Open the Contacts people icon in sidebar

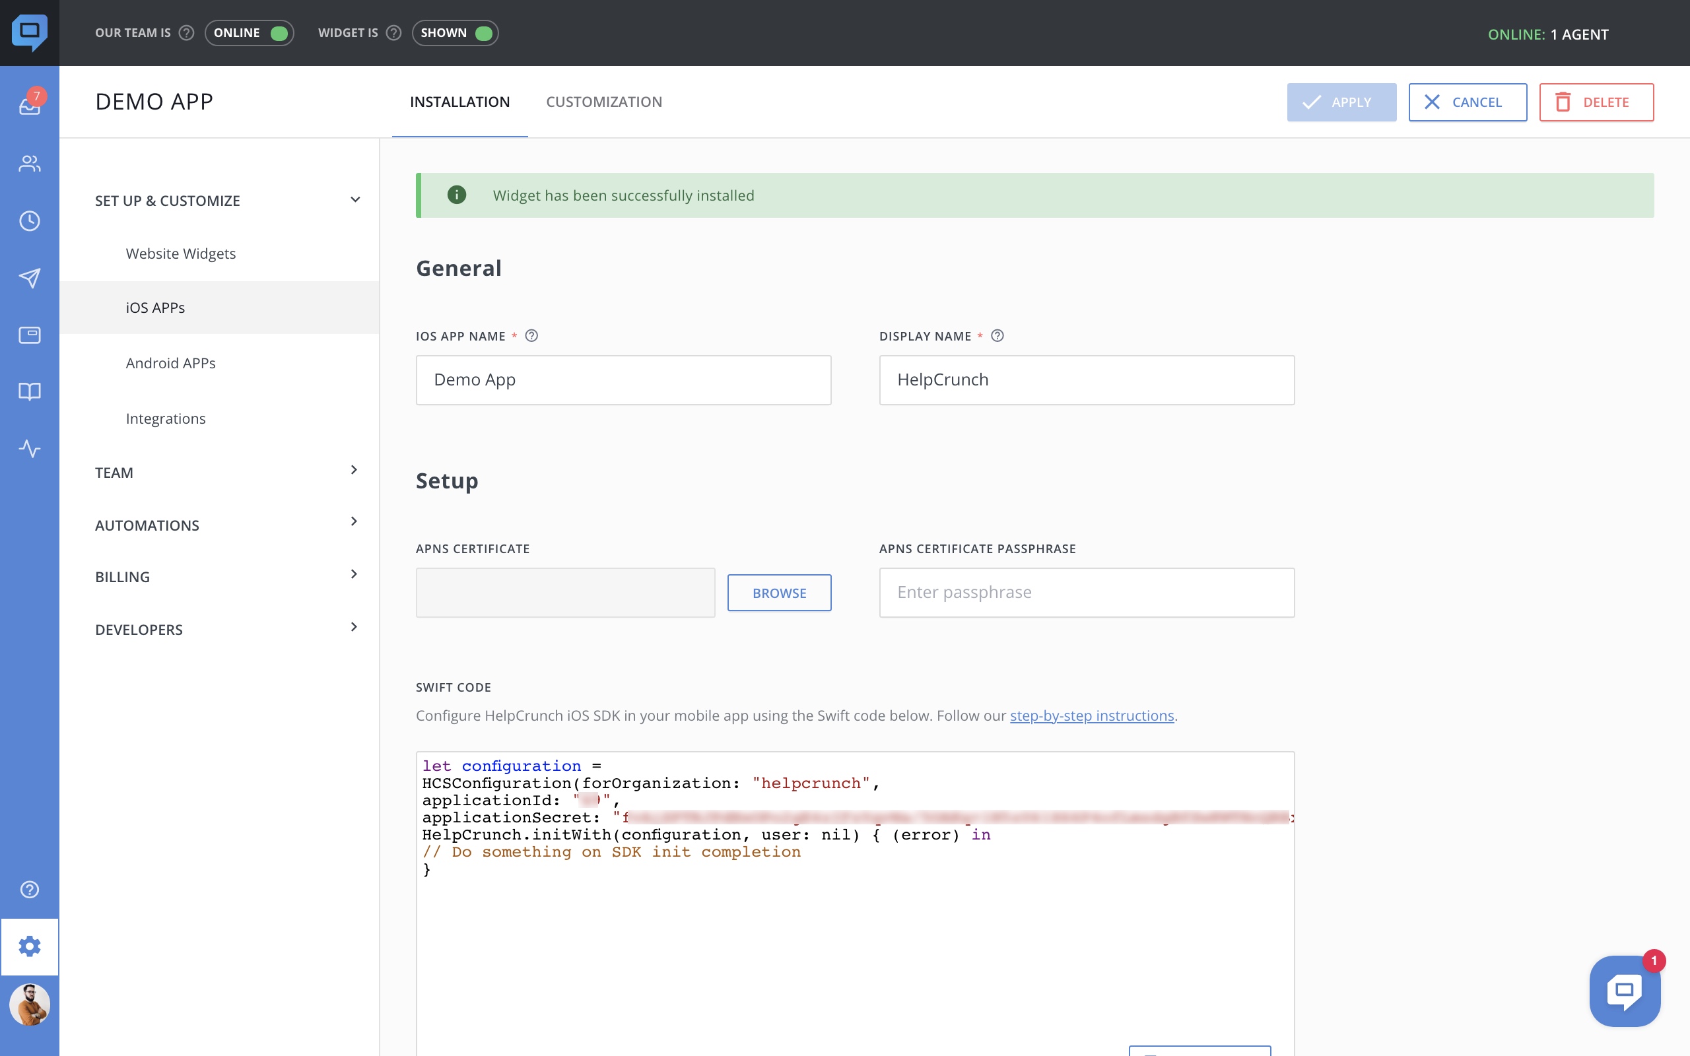[x=29, y=164]
